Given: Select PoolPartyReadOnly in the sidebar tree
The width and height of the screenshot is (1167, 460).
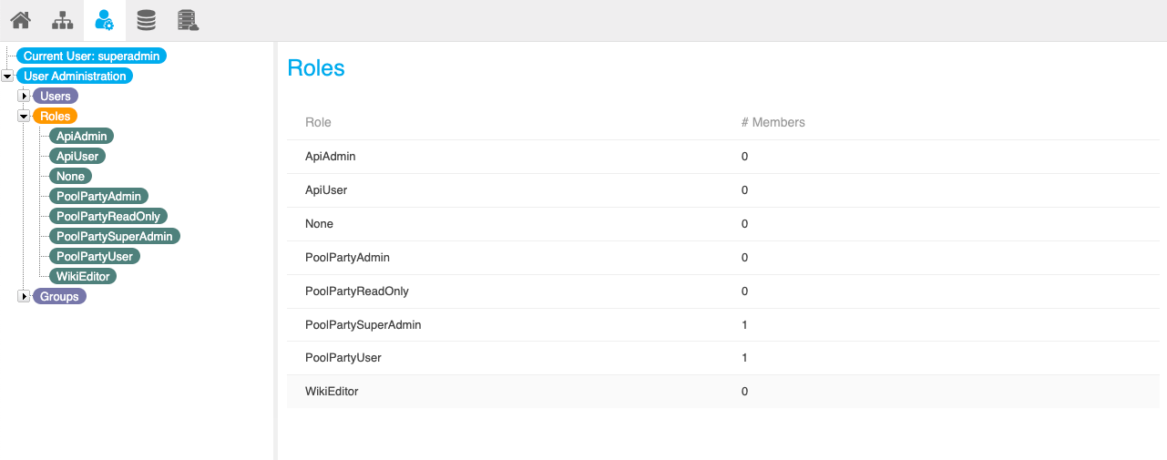Looking at the screenshot, I should 107,216.
